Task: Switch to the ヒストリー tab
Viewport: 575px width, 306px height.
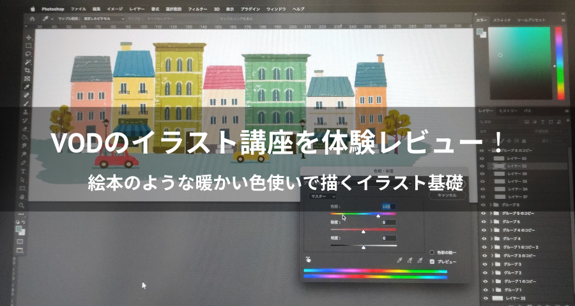Action: 508,111
